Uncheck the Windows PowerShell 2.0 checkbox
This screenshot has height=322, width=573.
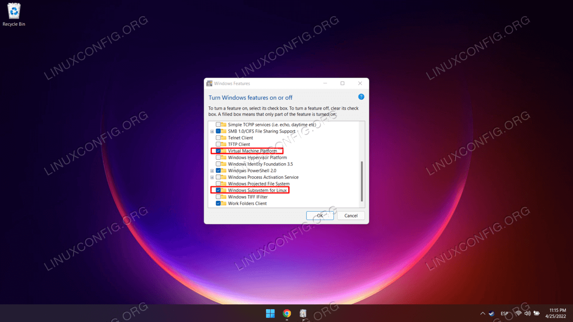(218, 171)
